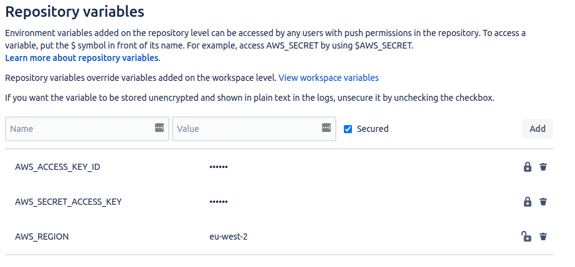575x267 pixels.
Task: Open Learn more about repository variables link
Action: 82,58
